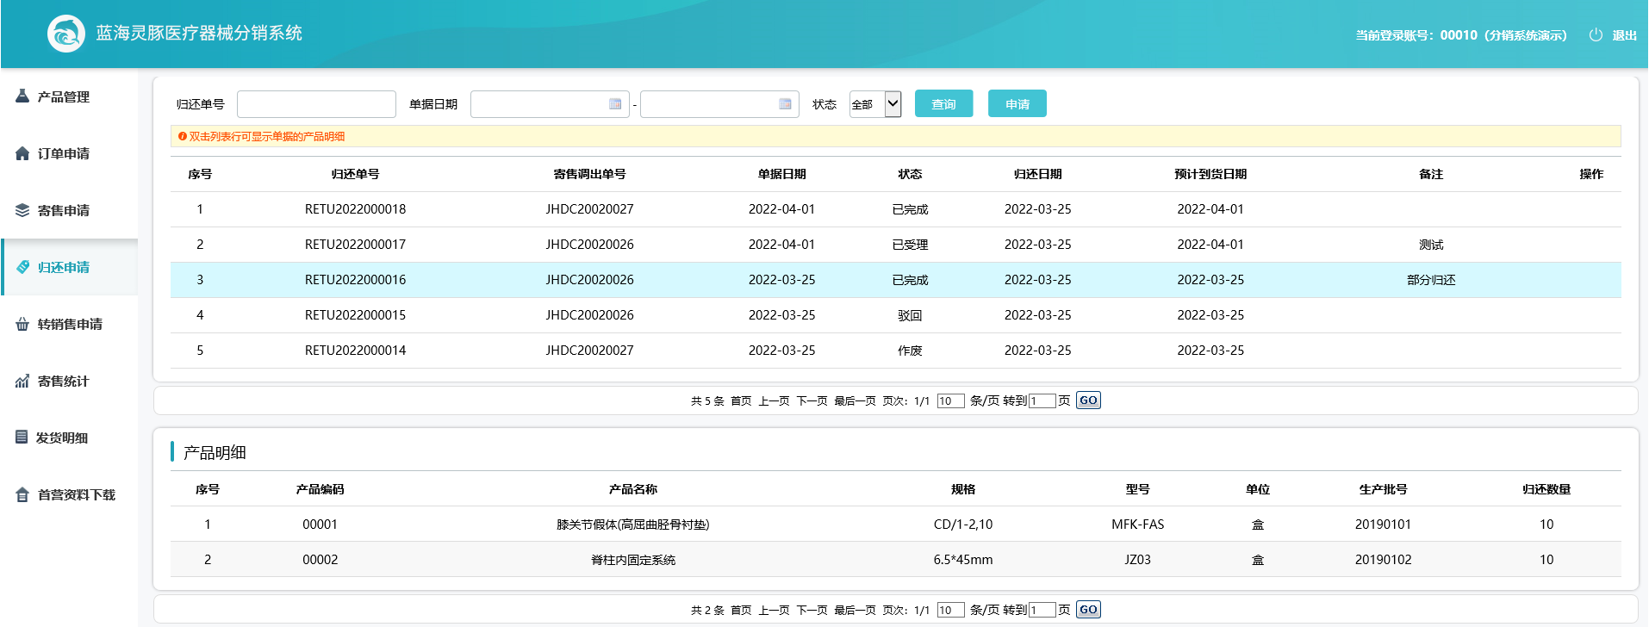Click 测试 remark cell
The width and height of the screenshot is (1649, 627).
coord(1431,245)
